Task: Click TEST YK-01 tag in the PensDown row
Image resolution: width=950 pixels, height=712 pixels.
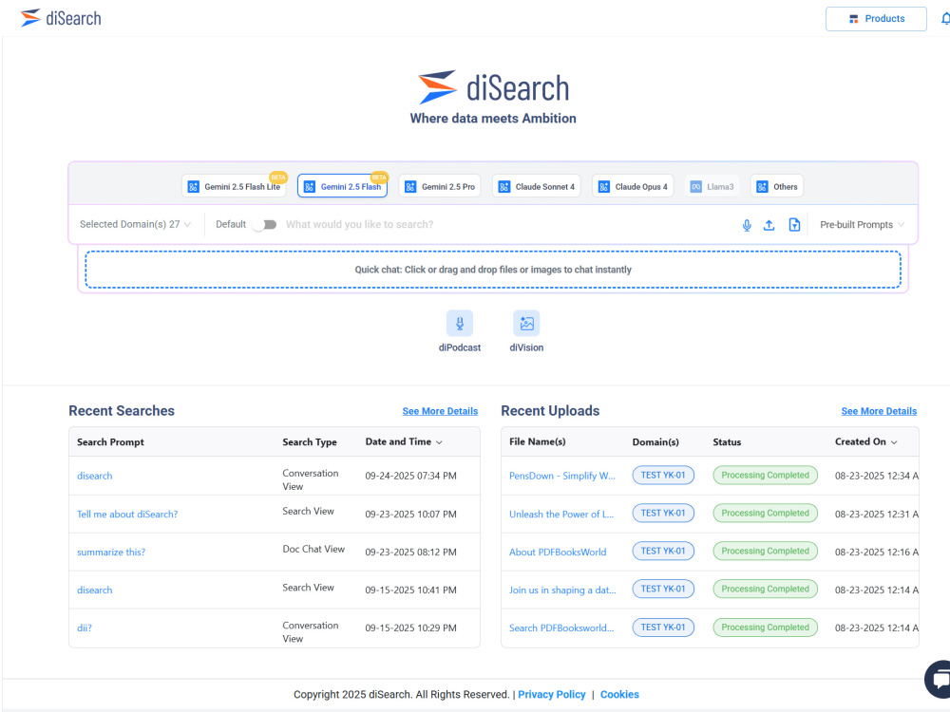Action: pyautogui.click(x=663, y=476)
